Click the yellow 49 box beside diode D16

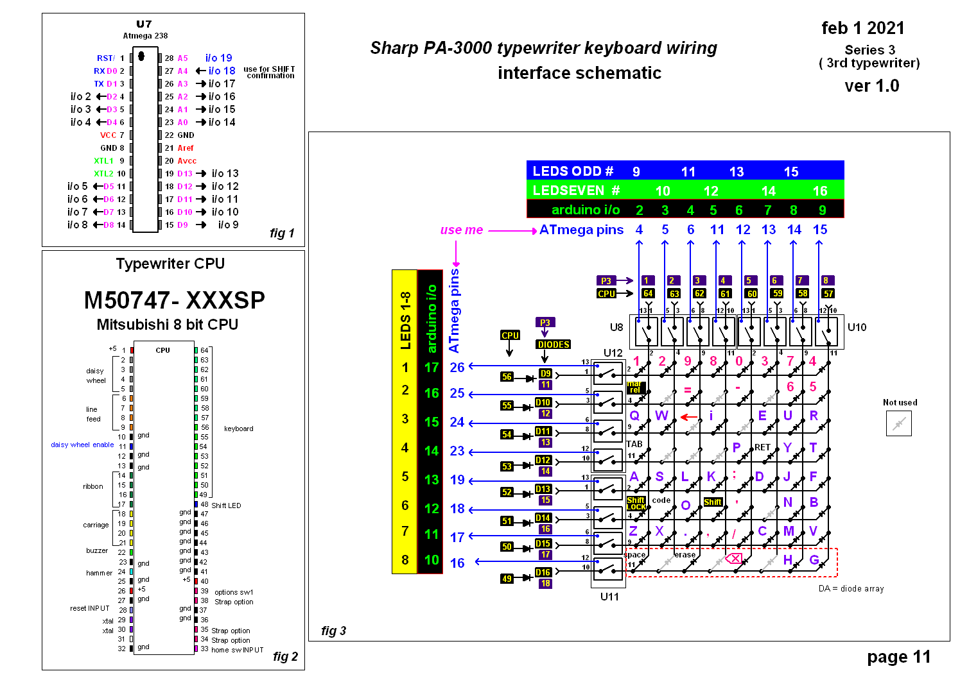507,579
